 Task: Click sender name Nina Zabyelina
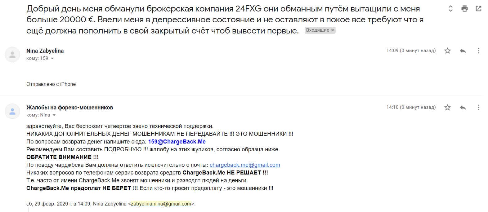(x=45, y=51)
